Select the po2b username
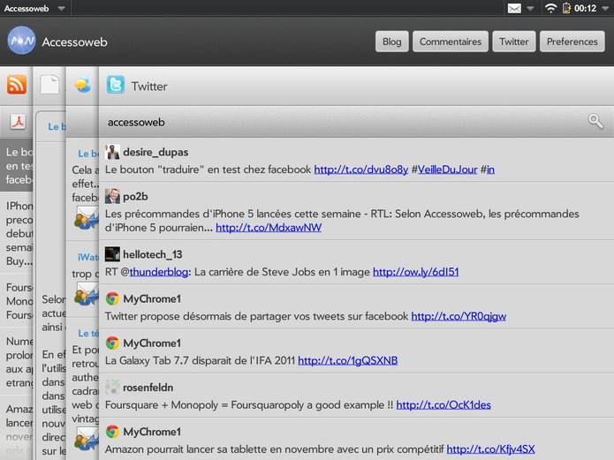Screen dimensions: 614x460 click(x=135, y=197)
